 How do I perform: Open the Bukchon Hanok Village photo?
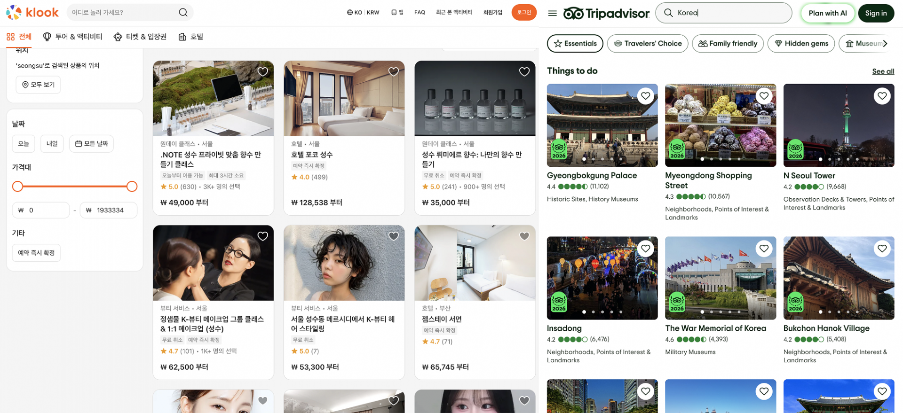[839, 278]
